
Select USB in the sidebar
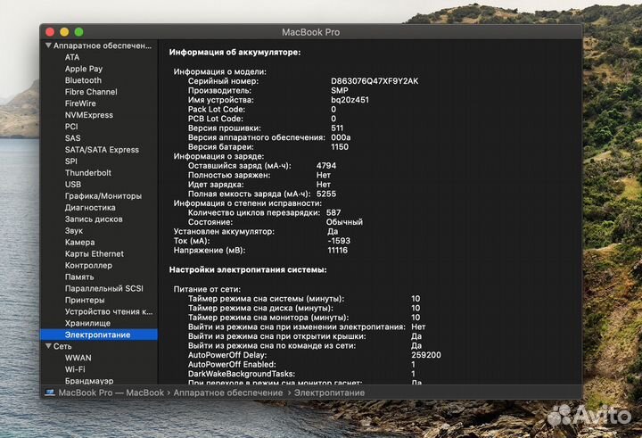[x=73, y=185]
